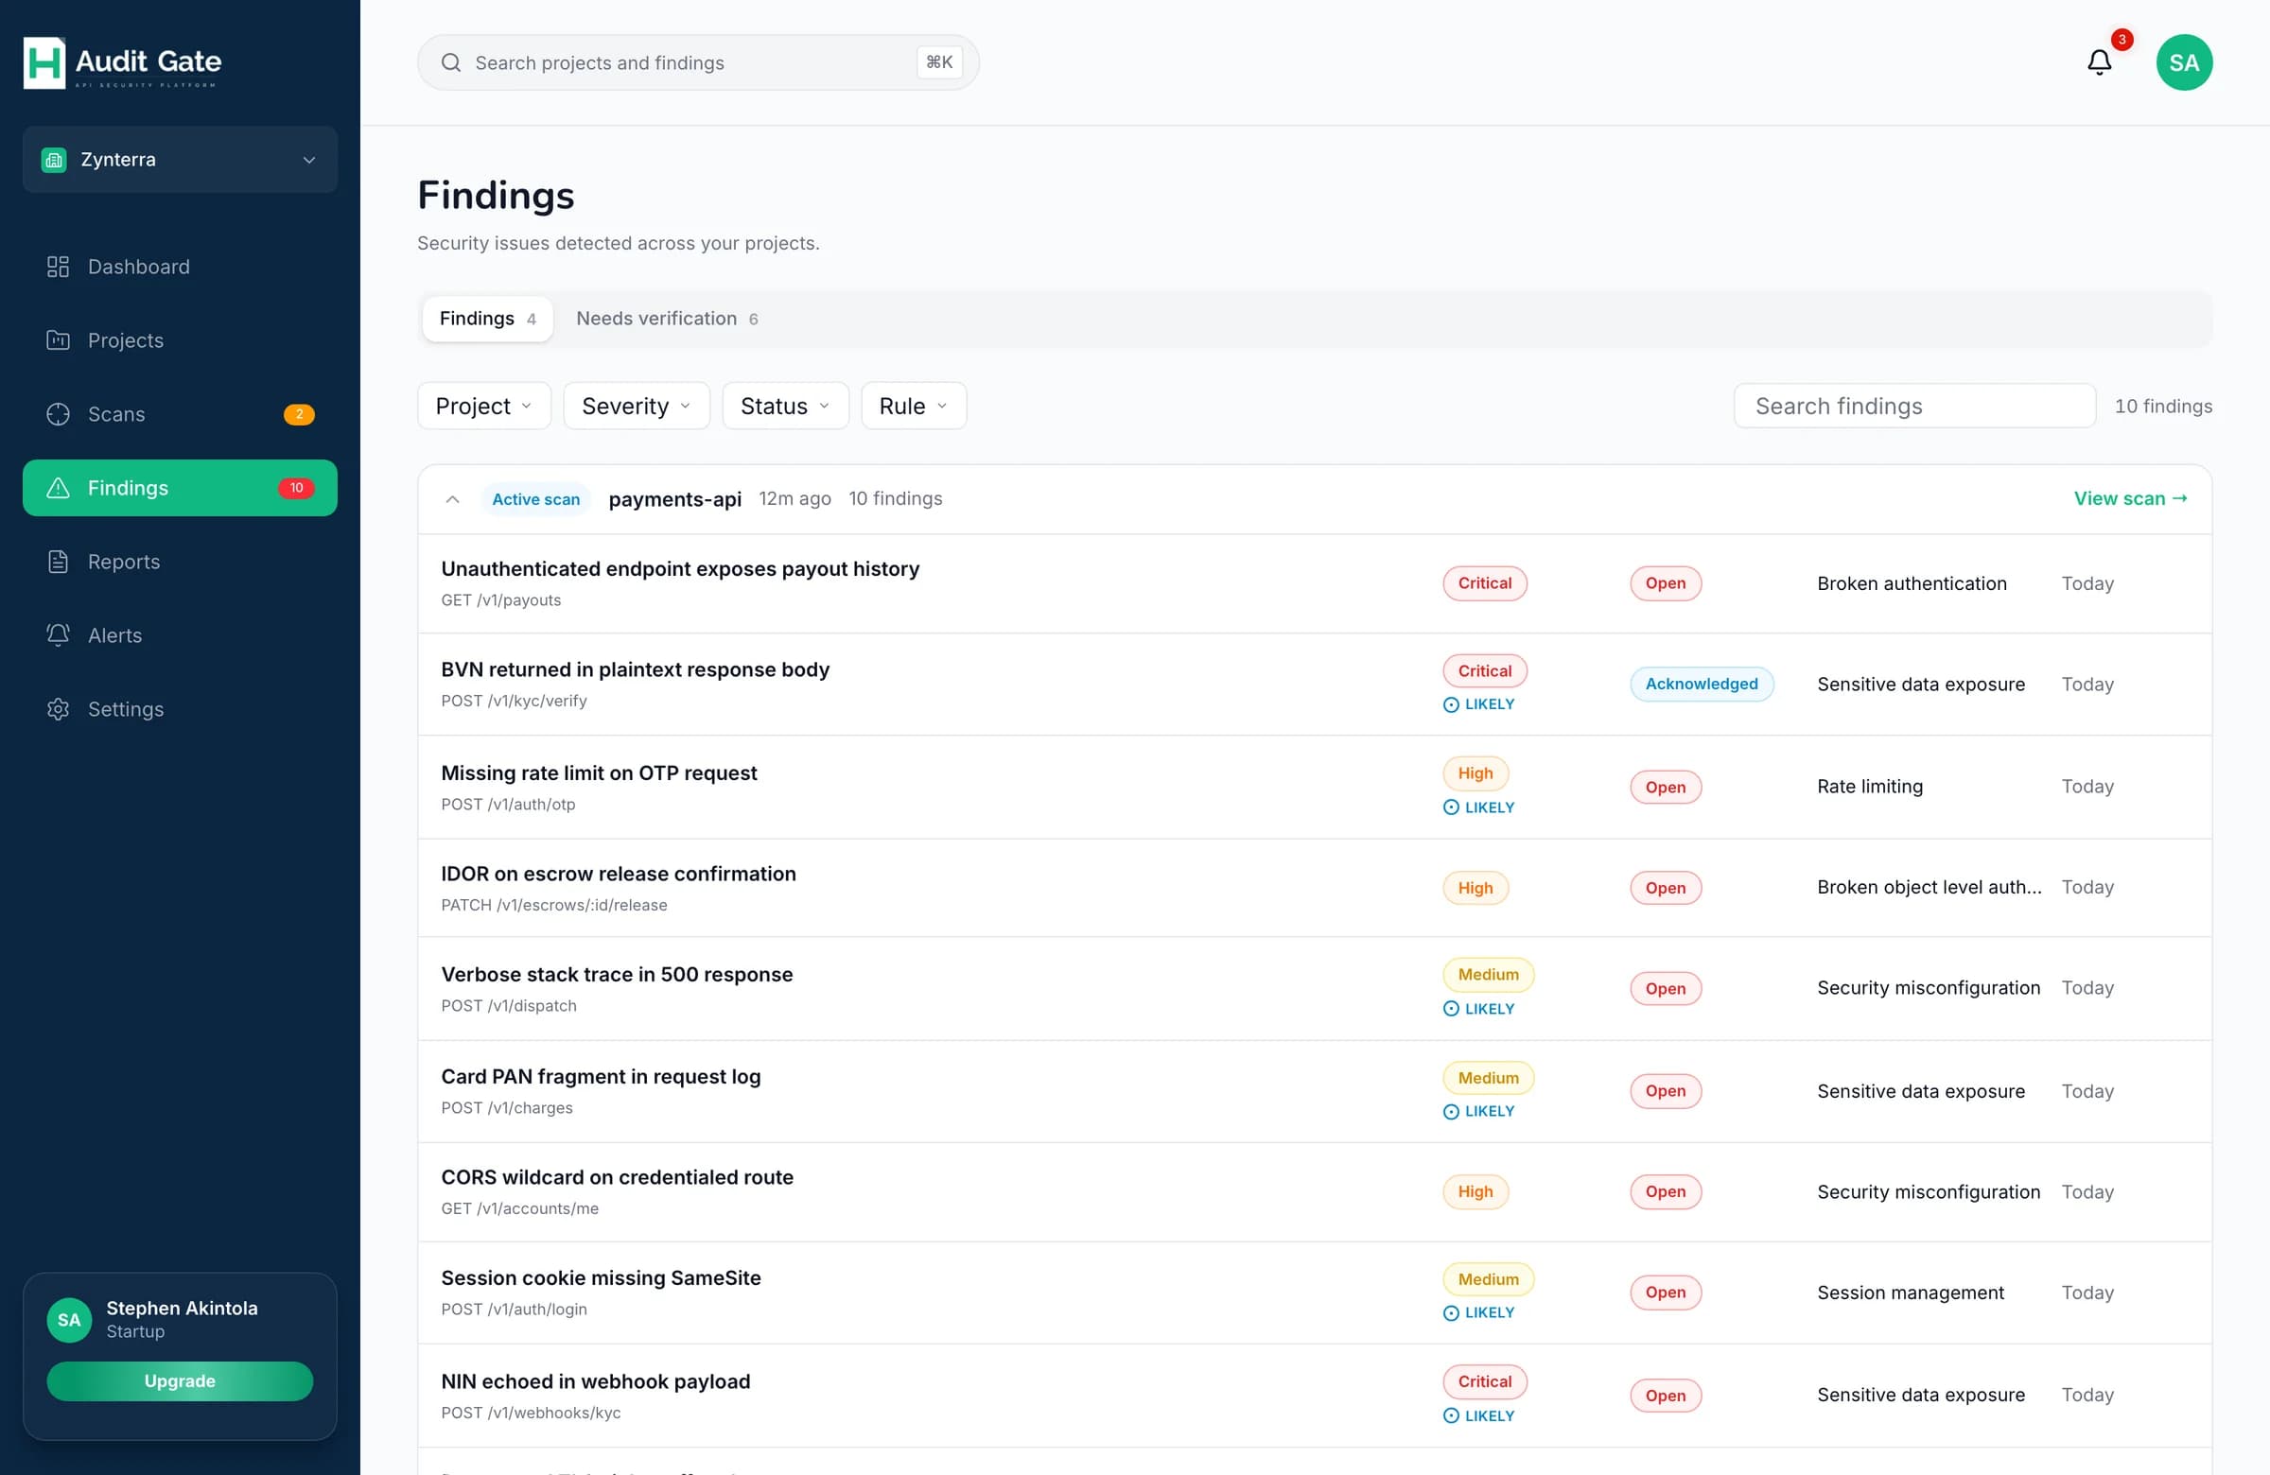Click the Findings warning triangle icon
Viewport: 2270px width, 1475px height.
(x=59, y=488)
